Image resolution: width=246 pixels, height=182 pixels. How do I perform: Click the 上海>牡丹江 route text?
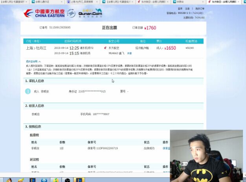pyautogui.click(x=36, y=48)
